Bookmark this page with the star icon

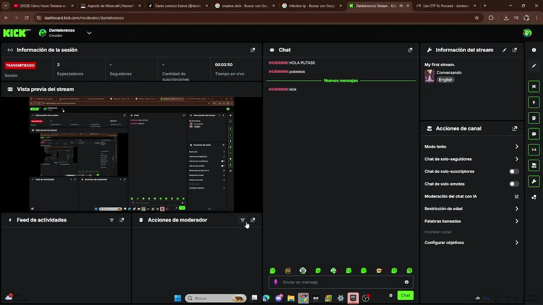tap(477, 18)
